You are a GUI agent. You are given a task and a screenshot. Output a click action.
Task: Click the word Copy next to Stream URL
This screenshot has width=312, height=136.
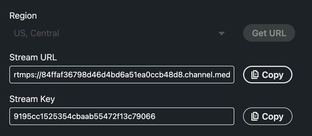tap(273, 75)
